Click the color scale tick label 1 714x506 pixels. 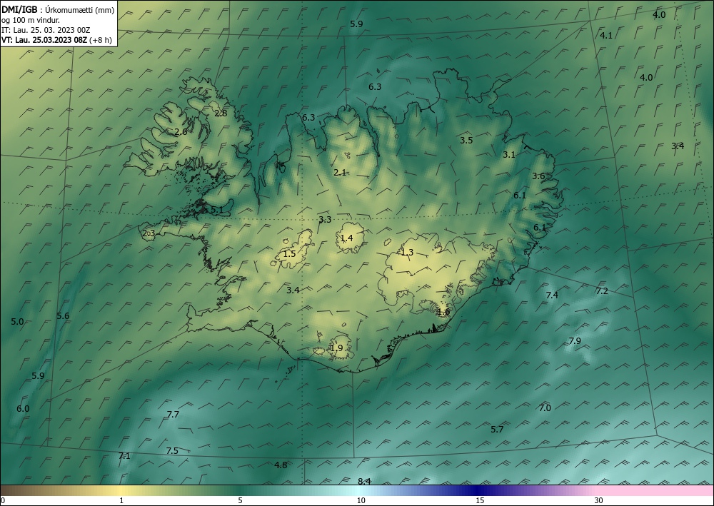[x=121, y=501]
